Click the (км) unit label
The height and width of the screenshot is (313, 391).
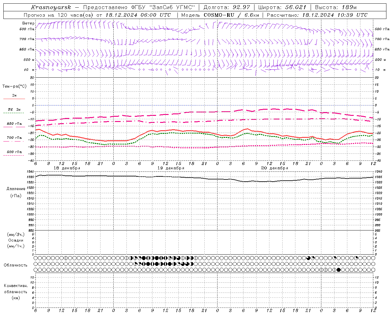[x=16, y=298]
